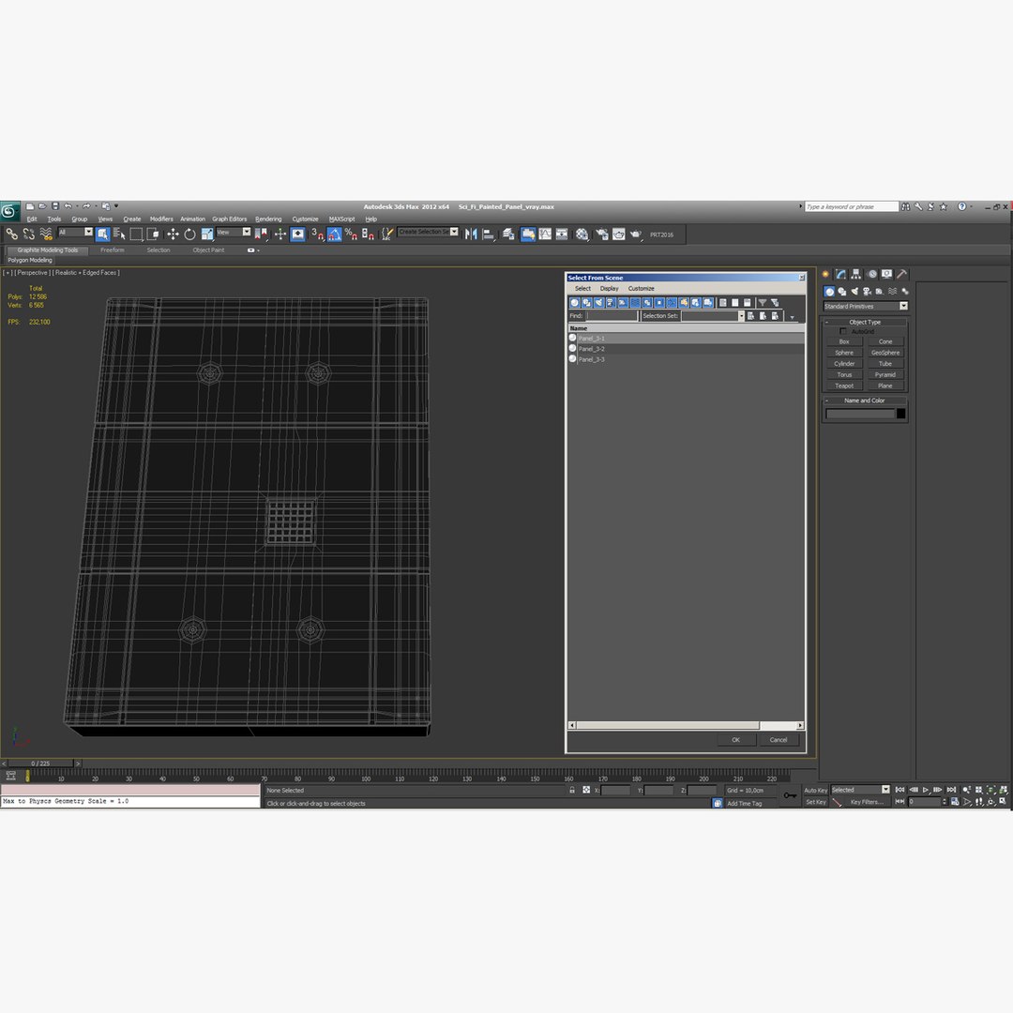Toggle the Angle Snap button
The height and width of the screenshot is (1013, 1013).
(x=334, y=234)
